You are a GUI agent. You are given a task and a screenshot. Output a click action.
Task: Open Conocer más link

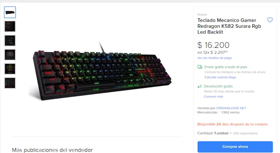click(213, 97)
